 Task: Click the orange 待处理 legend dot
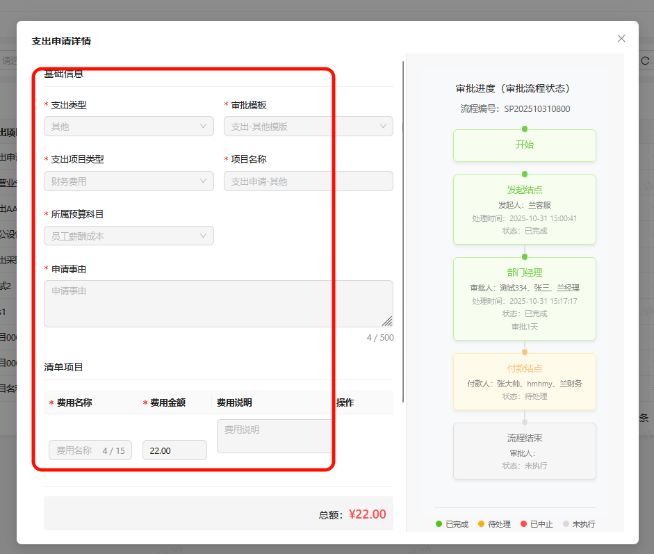pos(481,524)
